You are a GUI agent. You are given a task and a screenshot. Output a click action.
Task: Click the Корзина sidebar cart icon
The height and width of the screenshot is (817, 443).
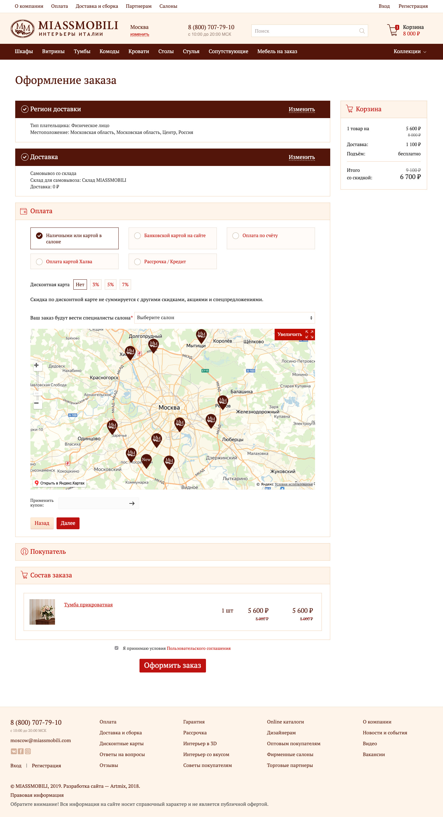click(349, 109)
